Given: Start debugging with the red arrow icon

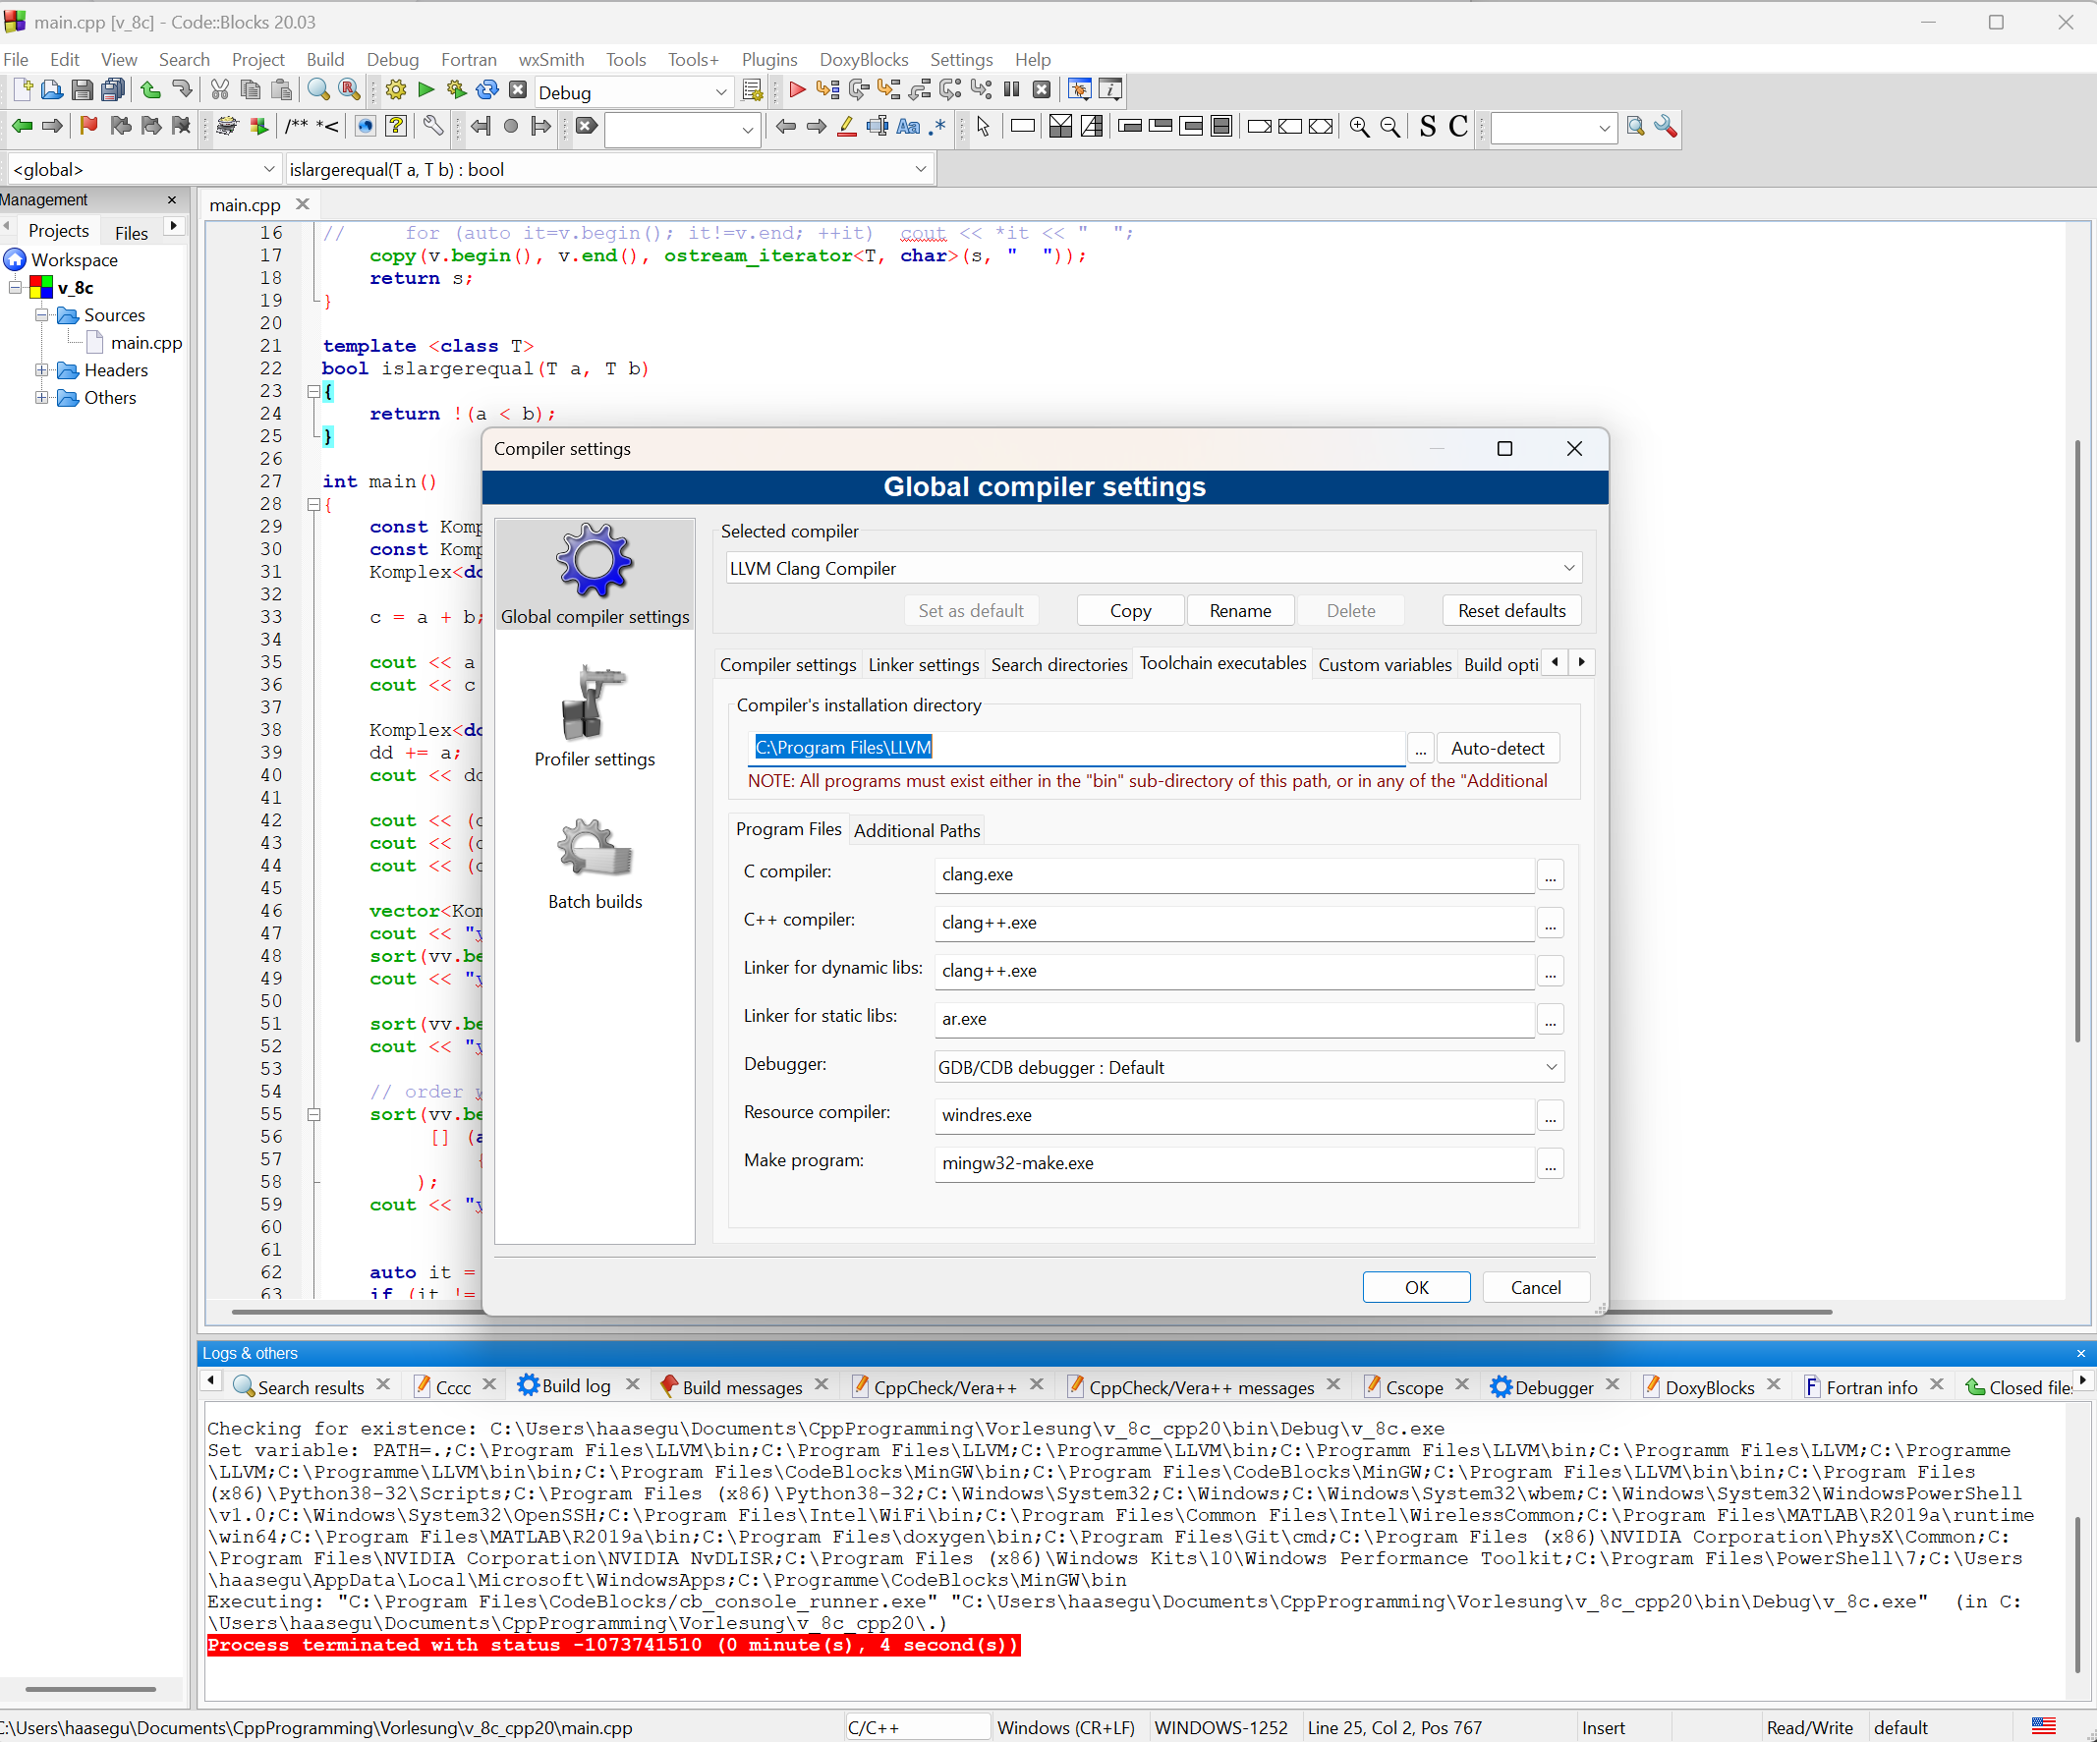Looking at the screenshot, I should coord(797,90).
